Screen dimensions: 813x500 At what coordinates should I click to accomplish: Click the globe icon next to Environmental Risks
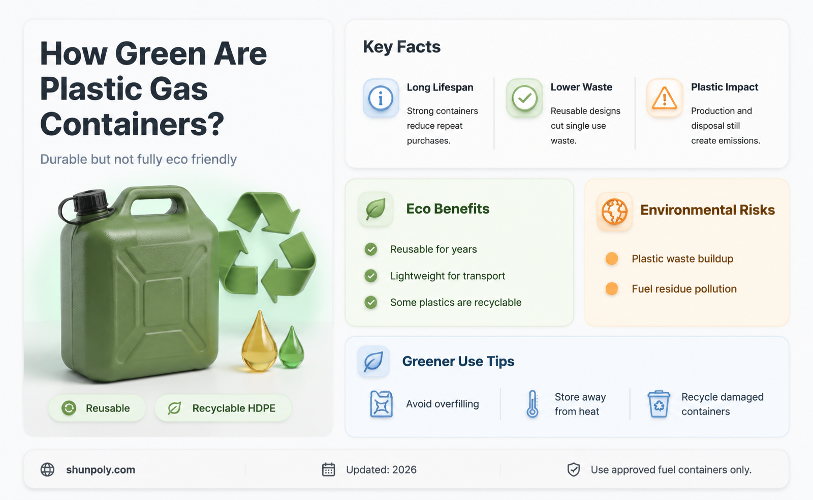(614, 212)
